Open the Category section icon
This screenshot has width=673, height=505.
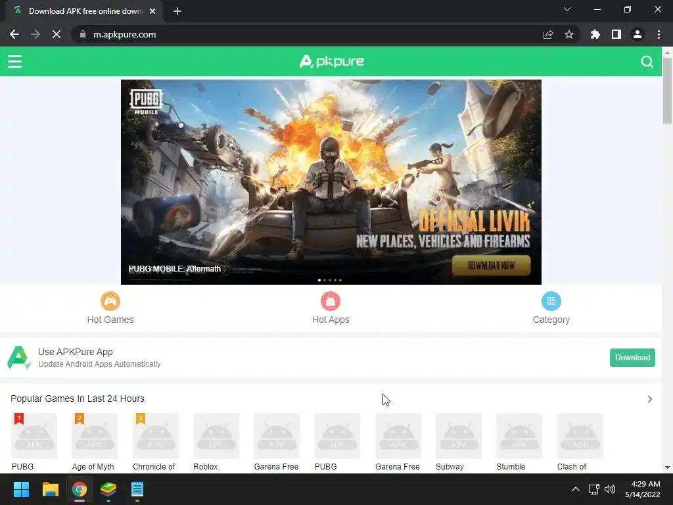(x=551, y=301)
